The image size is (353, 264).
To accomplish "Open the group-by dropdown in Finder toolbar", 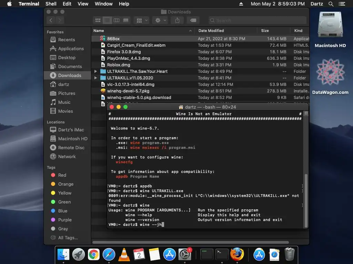I will (142, 20).
